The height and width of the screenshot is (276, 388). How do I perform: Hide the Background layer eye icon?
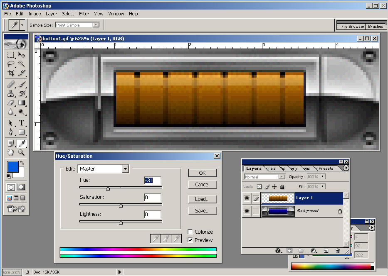[247, 211]
